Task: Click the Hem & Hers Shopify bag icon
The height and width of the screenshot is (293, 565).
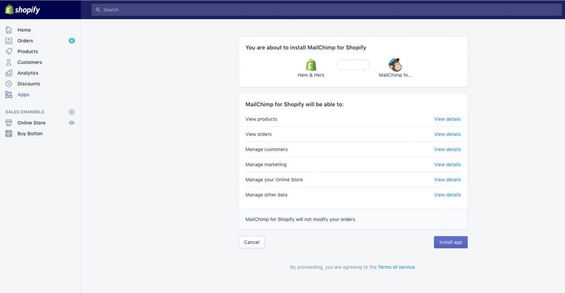Action: coord(311,65)
